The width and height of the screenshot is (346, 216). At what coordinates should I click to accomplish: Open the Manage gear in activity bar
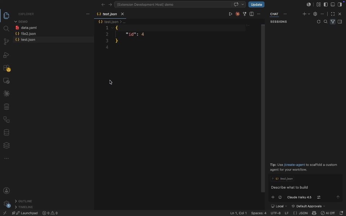[6, 204]
